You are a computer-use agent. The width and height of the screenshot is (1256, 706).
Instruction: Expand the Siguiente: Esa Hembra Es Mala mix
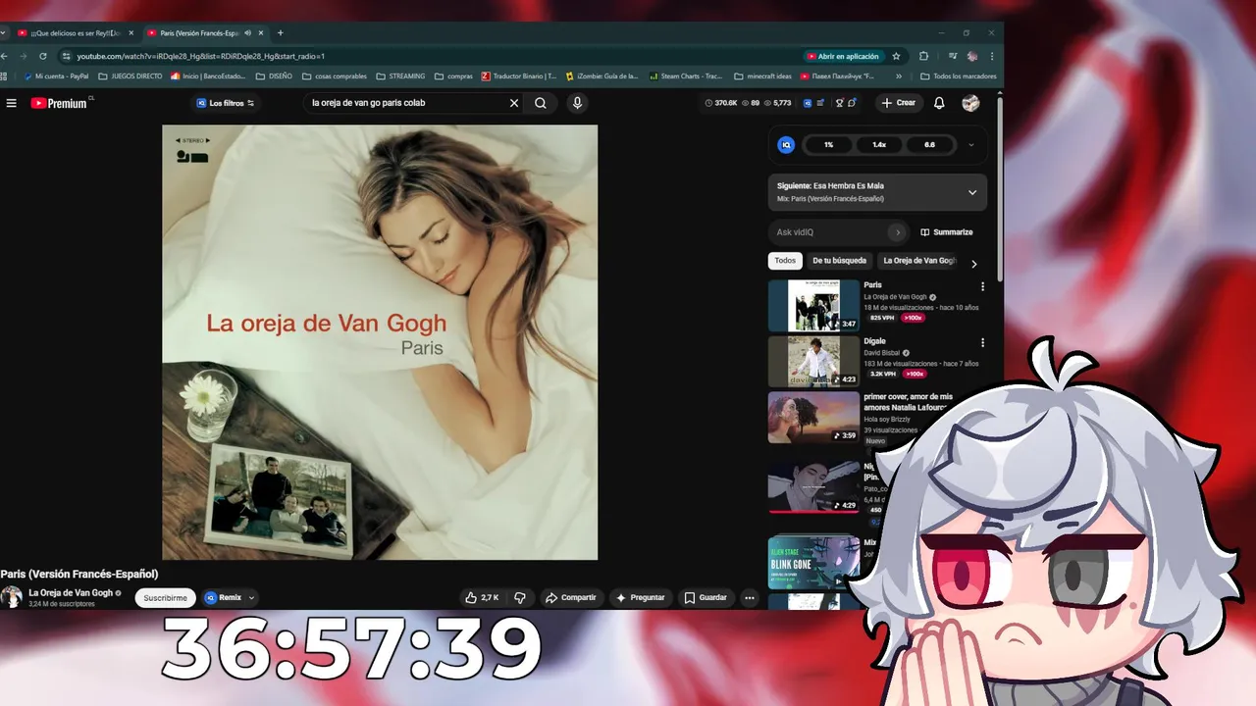(x=972, y=192)
